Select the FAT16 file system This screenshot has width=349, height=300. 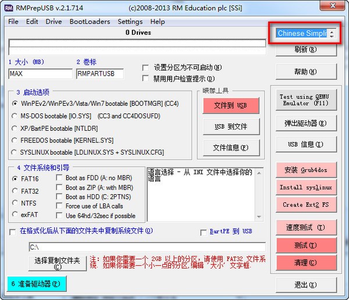pyautogui.click(x=15, y=178)
